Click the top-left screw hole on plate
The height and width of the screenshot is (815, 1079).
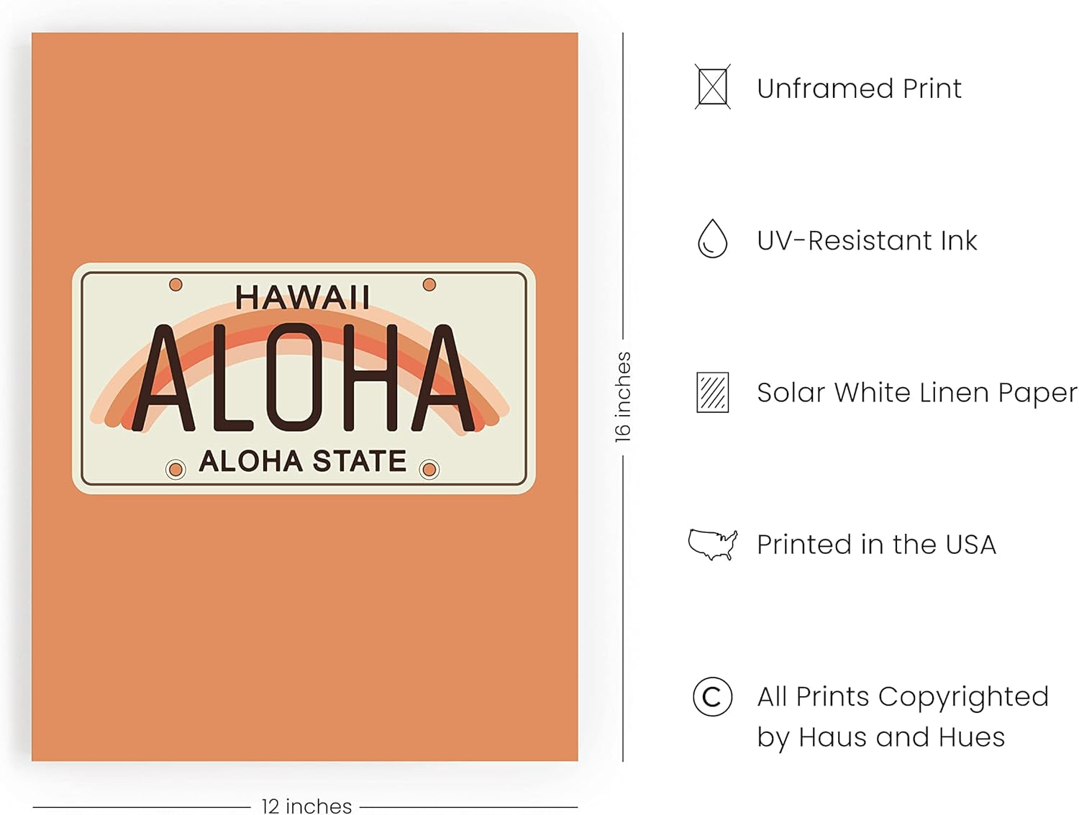[176, 285]
